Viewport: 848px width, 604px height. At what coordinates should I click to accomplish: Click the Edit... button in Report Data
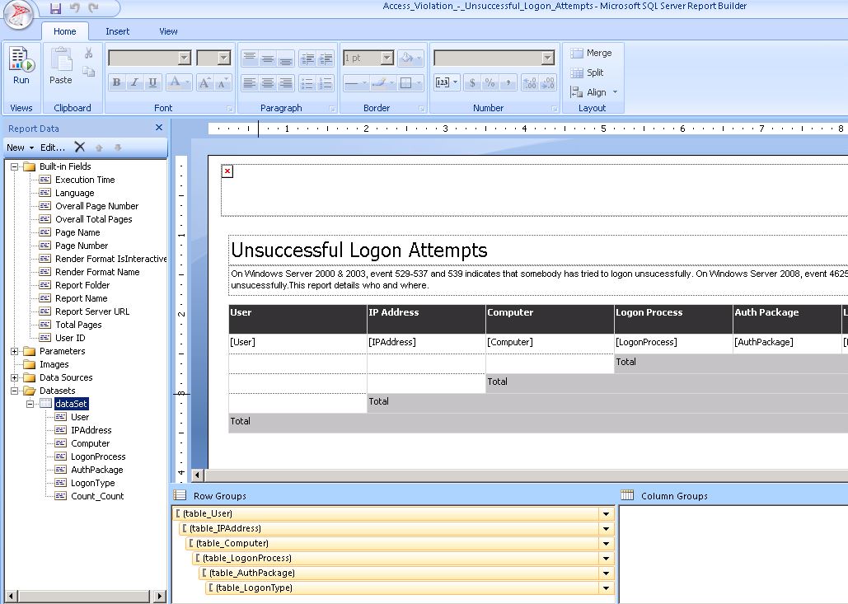pyautogui.click(x=53, y=147)
